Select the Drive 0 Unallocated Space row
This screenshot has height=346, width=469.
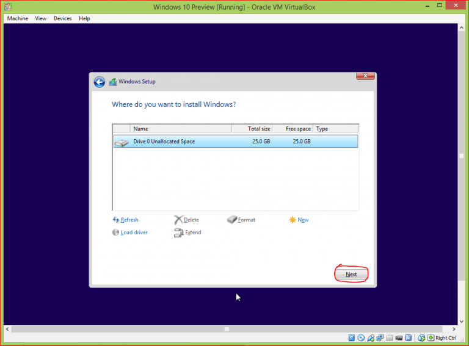pos(235,142)
